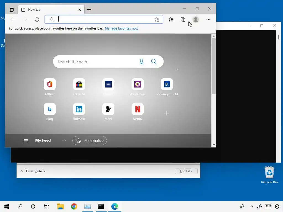The width and height of the screenshot is (283, 212).
Task: Open the Recycle Bin desktop icon
Action: coord(269,175)
